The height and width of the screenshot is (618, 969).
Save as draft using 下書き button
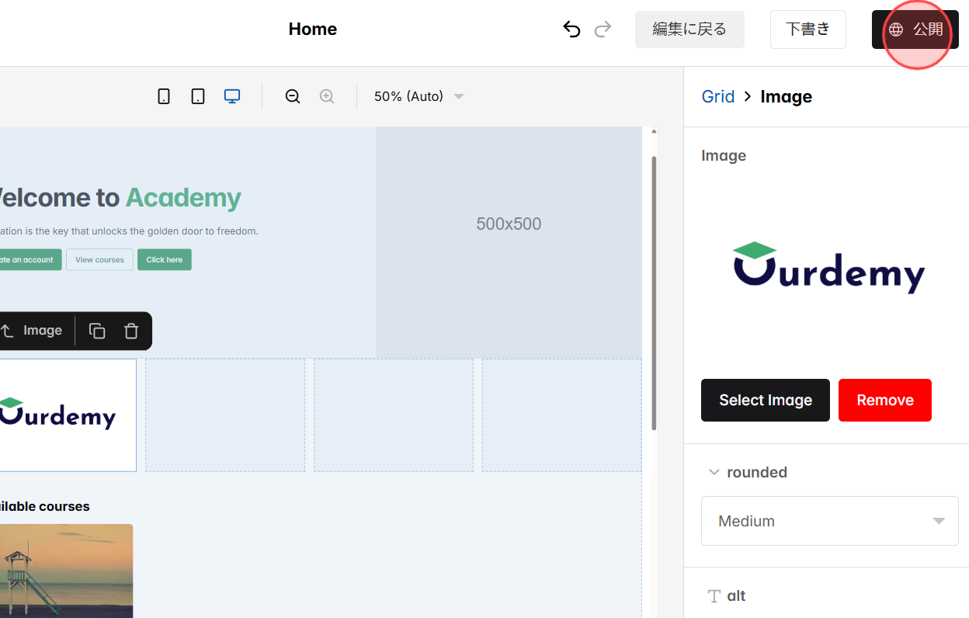point(807,29)
